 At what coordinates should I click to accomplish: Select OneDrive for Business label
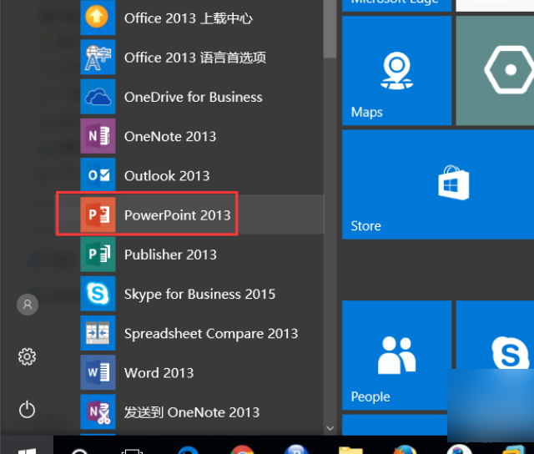tap(194, 97)
